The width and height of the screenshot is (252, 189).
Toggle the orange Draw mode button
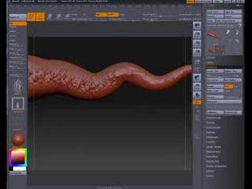click(40, 17)
